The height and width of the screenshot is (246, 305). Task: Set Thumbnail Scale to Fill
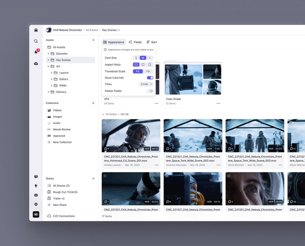148,71
